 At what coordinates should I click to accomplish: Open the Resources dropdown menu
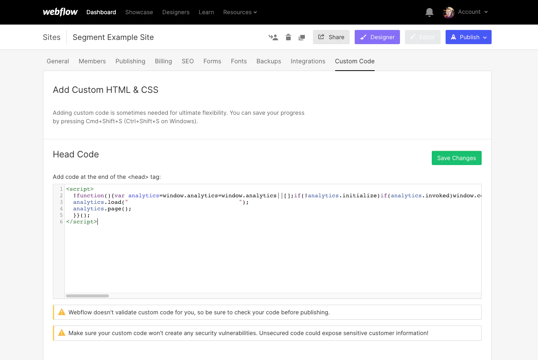[x=240, y=12]
